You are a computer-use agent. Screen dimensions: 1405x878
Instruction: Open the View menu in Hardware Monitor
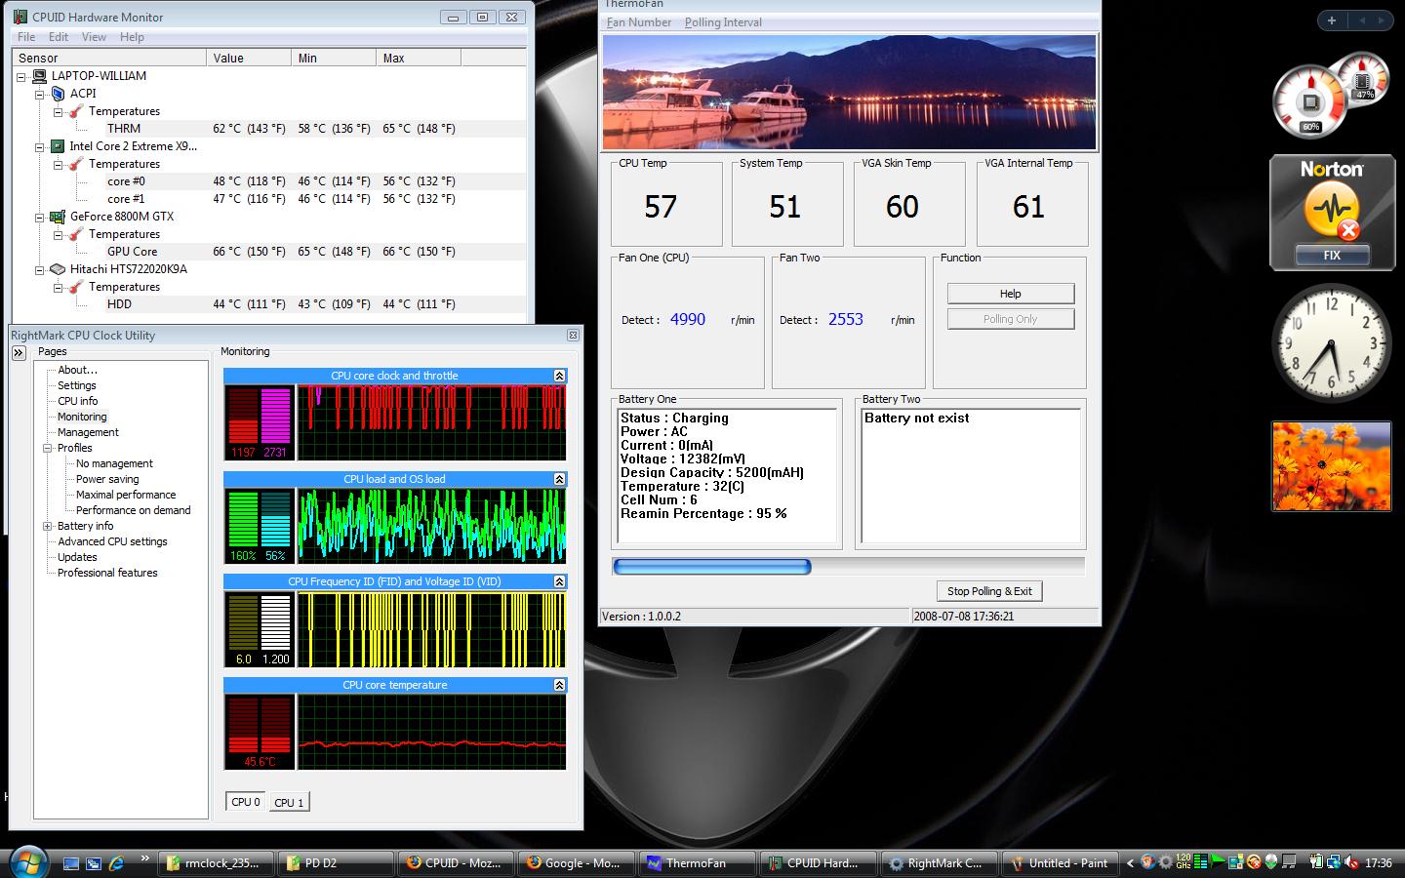point(94,37)
